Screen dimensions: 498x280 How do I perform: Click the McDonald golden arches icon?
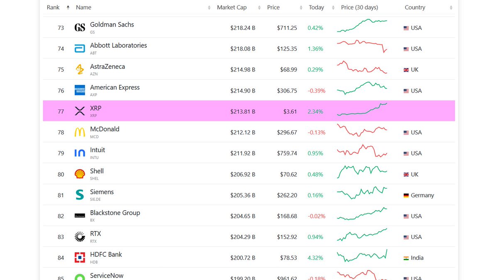[80, 132]
